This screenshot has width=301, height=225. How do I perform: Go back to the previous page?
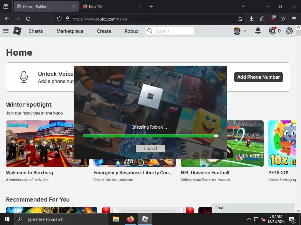(7, 19)
